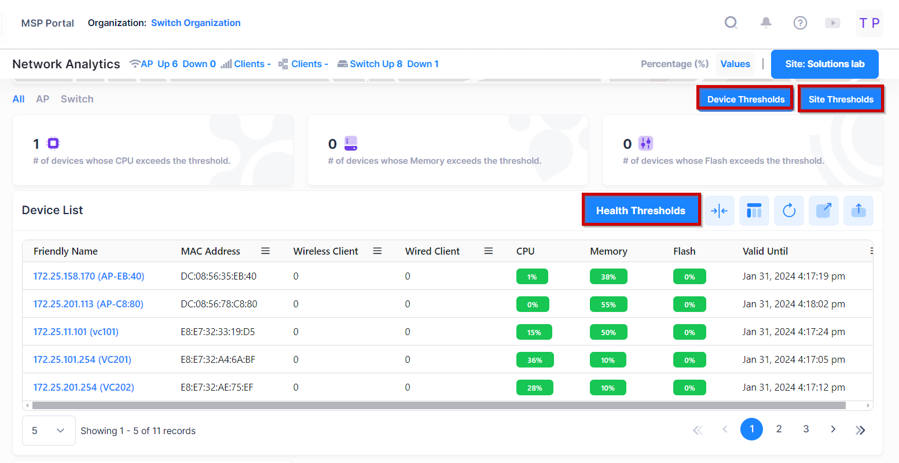Viewport: 899px width, 463px height.
Task: Click the CPU 36% badge for VC201
Action: click(535, 360)
